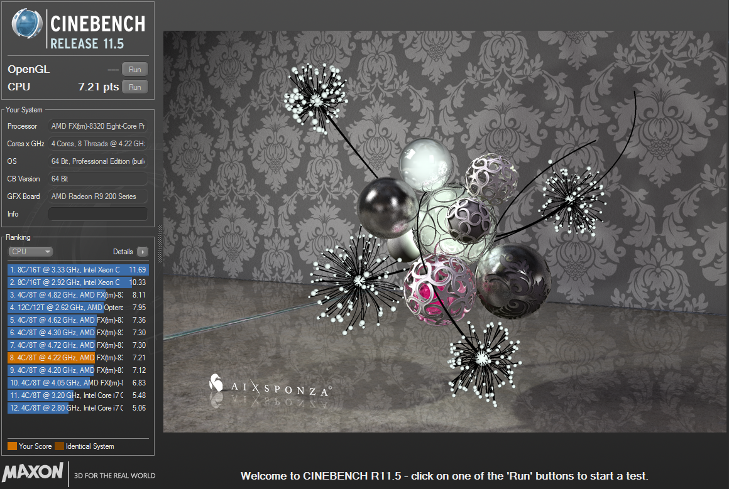
Task: Select ranking row 12 Intel Core i7 2.80 GHz
Action: tap(78, 408)
